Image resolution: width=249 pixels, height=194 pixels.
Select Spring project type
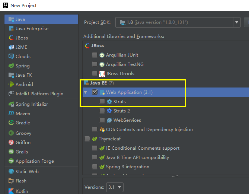pyautogui.click(x=41, y=66)
